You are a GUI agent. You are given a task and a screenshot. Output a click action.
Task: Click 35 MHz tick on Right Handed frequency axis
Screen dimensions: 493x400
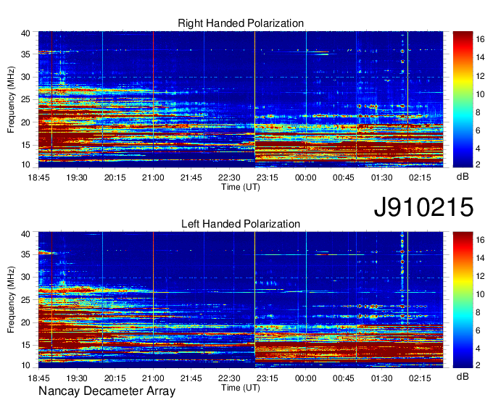point(25,54)
